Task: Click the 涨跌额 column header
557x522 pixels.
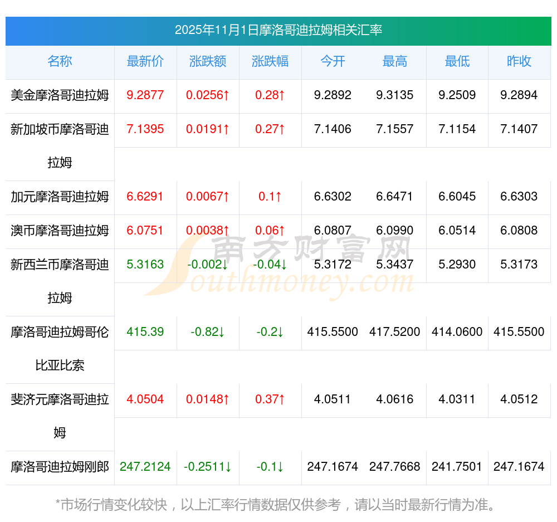Action: coord(208,61)
